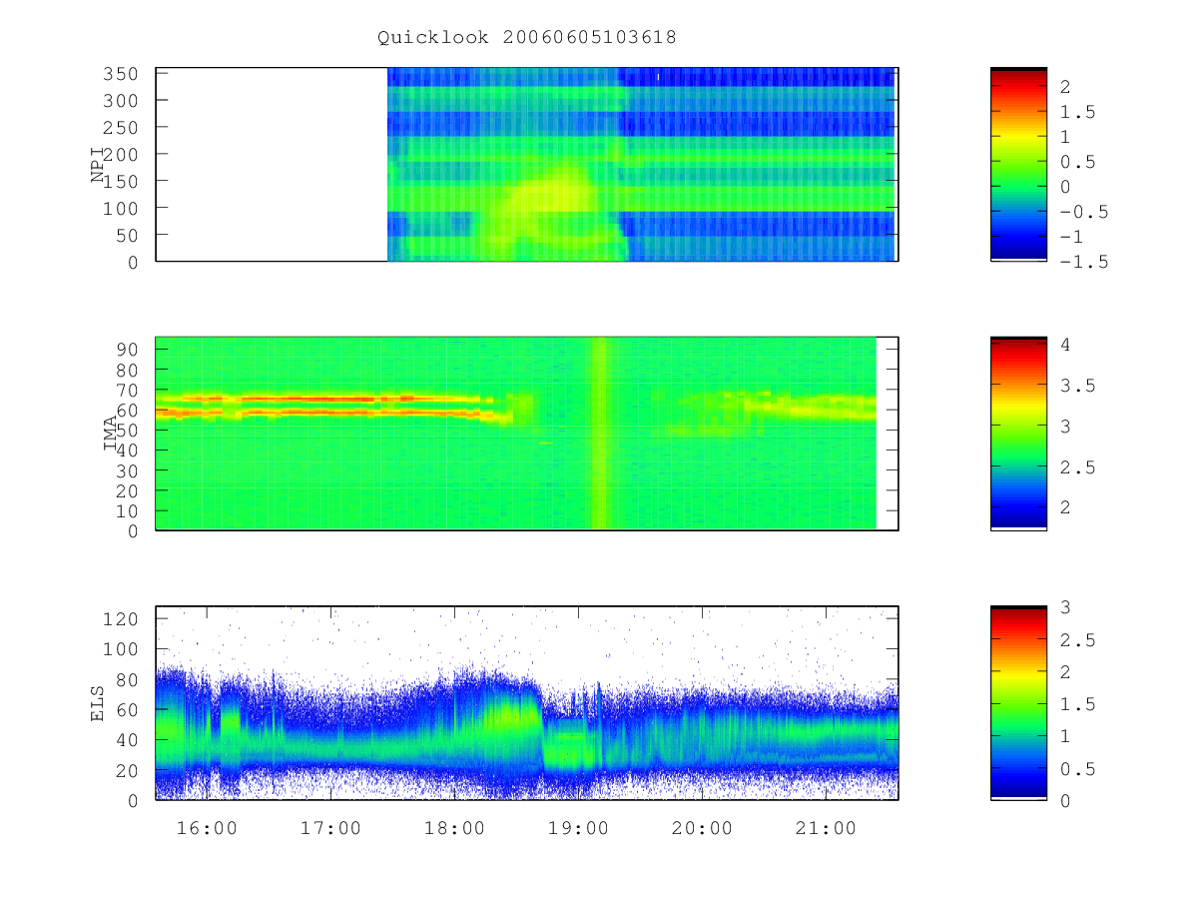Click the NPI panel color bar
Screen dimensions: 1198x899
1018,164
